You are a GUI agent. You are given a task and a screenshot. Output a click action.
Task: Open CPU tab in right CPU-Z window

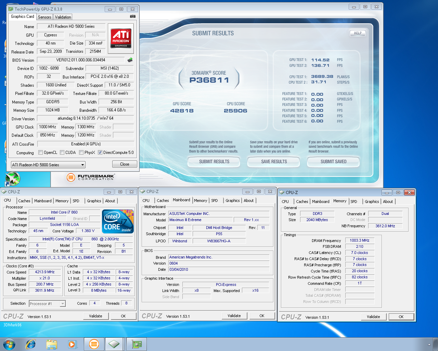pyautogui.click(x=285, y=202)
